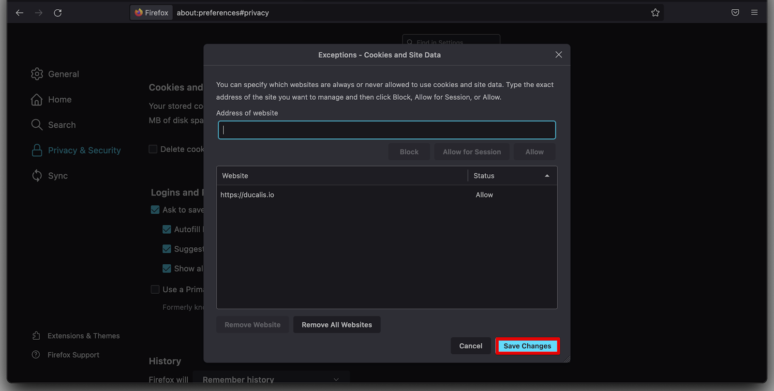This screenshot has height=391, width=774.
Task: Click Remove All Websites button
Action: pos(337,325)
